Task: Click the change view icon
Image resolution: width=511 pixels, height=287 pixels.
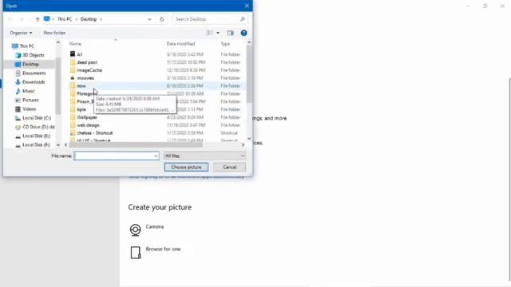Action: coord(210,33)
